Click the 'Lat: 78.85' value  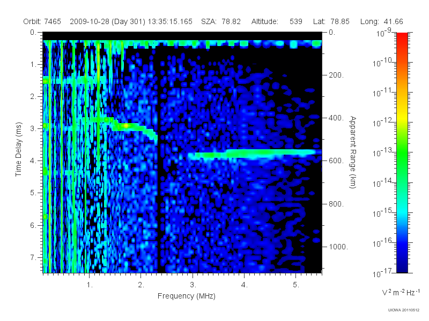[331, 21]
